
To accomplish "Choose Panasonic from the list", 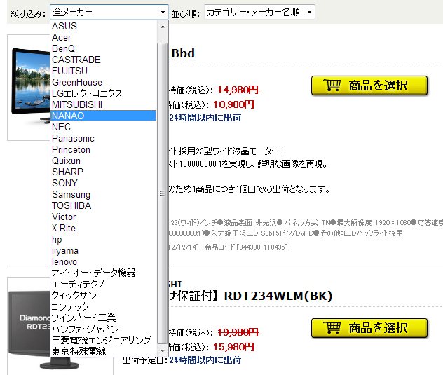I will tap(104, 138).
